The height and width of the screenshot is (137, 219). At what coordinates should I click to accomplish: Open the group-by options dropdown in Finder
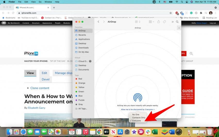click(151, 22)
